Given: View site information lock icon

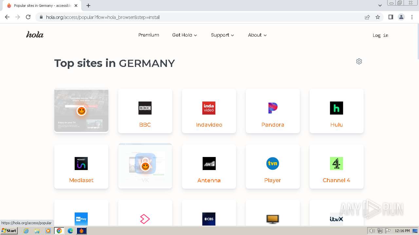Looking at the screenshot, I should point(41,17).
